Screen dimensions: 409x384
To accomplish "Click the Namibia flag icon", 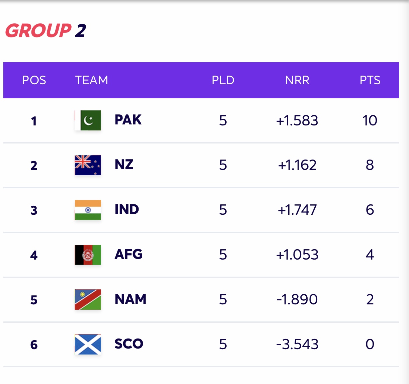I will (88, 299).
